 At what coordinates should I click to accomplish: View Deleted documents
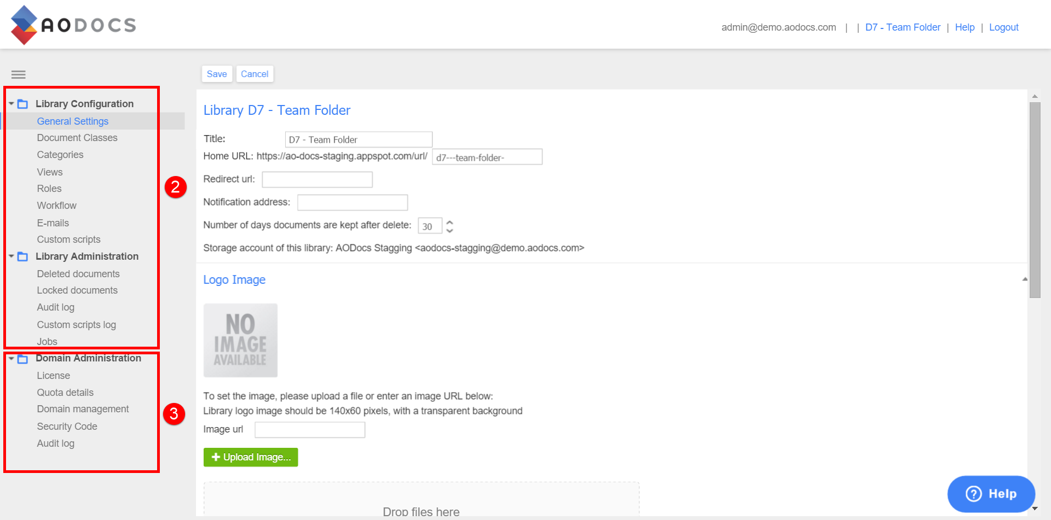[78, 274]
